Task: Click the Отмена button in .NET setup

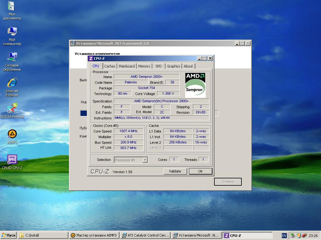Action: click(228, 182)
